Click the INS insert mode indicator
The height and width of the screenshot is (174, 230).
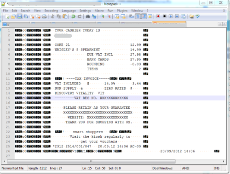pos(217,168)
